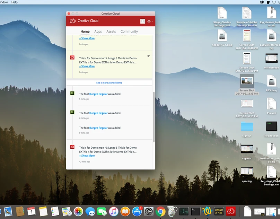This screenshot has width=280, height=219.
Task: Open the gear settings dropdown menu
Action: point(149,21)
